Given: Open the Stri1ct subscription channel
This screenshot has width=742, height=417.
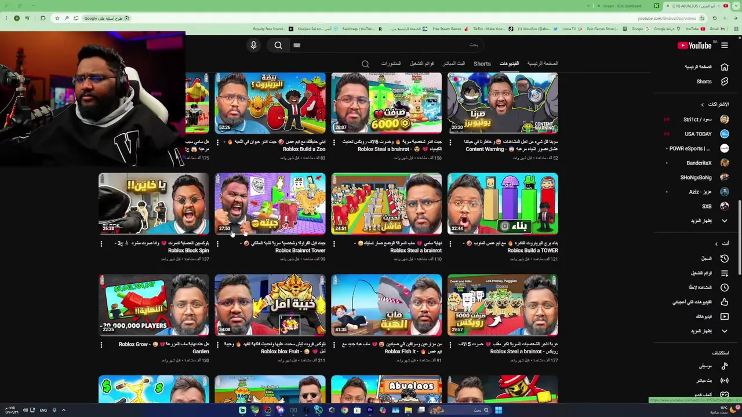Looking at the screenshot, I should (x=698, y=119).
